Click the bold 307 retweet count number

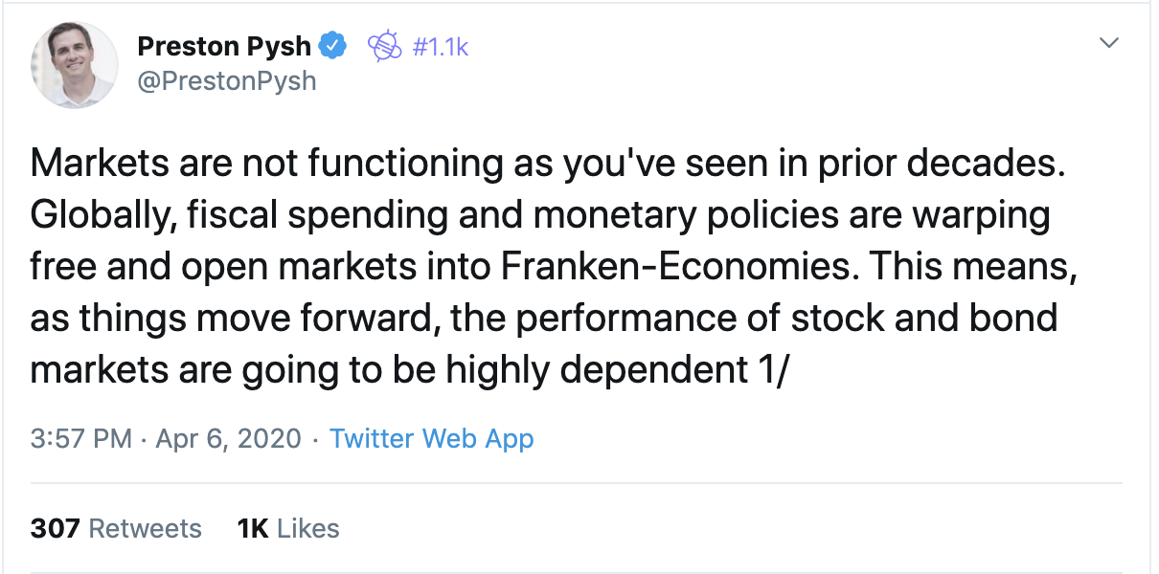55,528
